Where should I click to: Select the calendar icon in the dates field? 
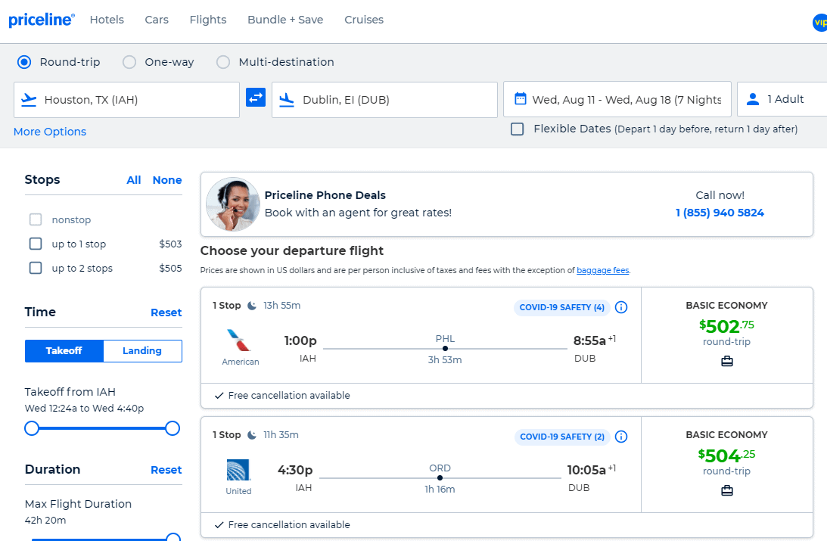521,98
